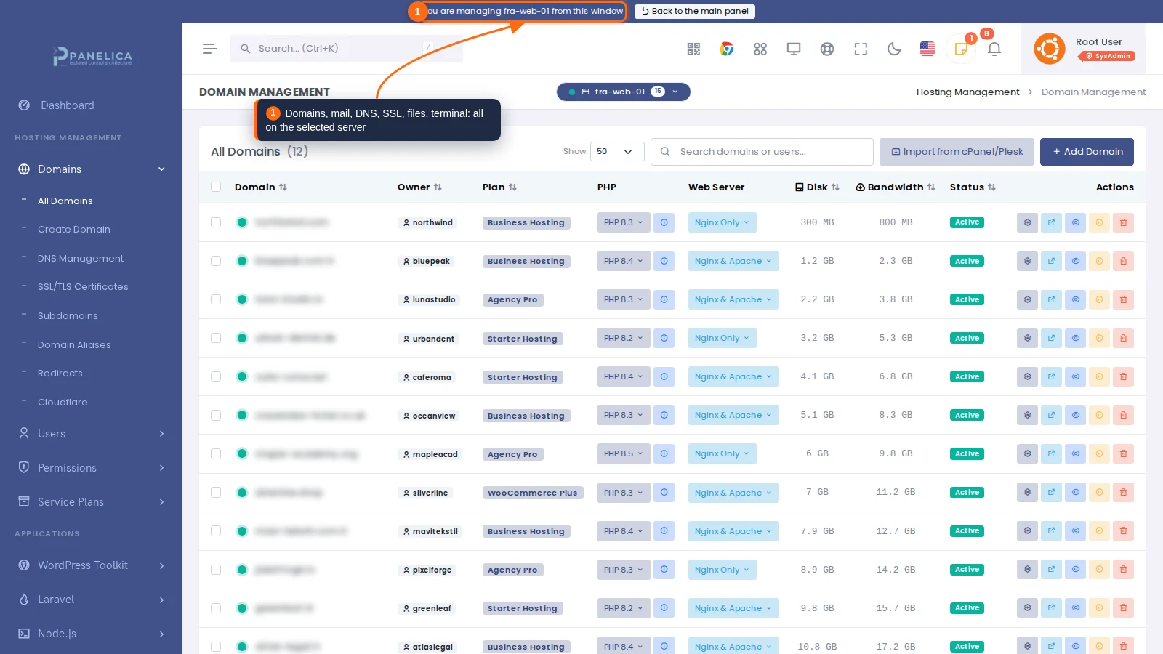Open Nginx & Apache dropdown for bluepeak
The image size is (1163, 654).
pyautogui.click(x=733, y=261)
